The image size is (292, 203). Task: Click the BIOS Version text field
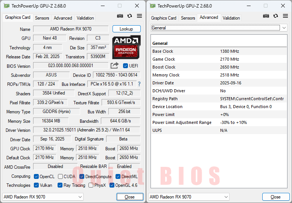[x=71, y=66]
